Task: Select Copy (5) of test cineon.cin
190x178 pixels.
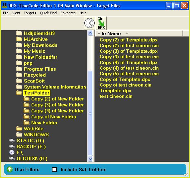Action: click(129, 74)
